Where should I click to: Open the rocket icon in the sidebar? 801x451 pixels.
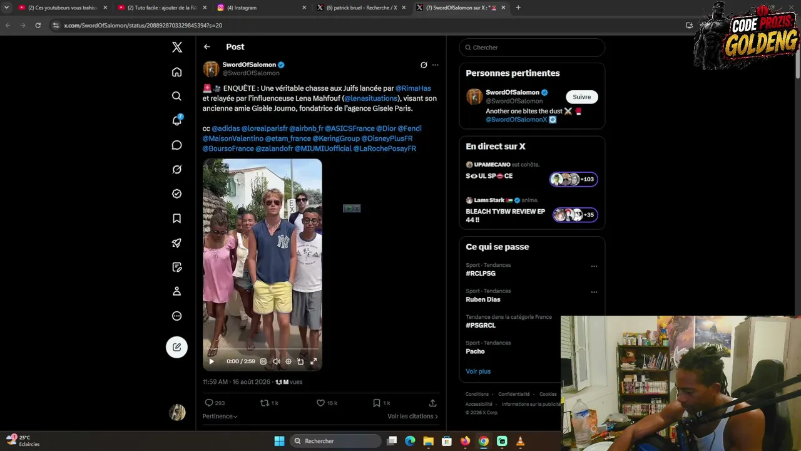[x=177, y=243]
